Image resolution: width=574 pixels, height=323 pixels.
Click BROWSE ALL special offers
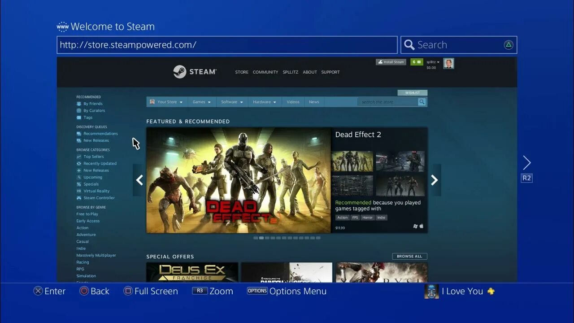tap(409, 256)
